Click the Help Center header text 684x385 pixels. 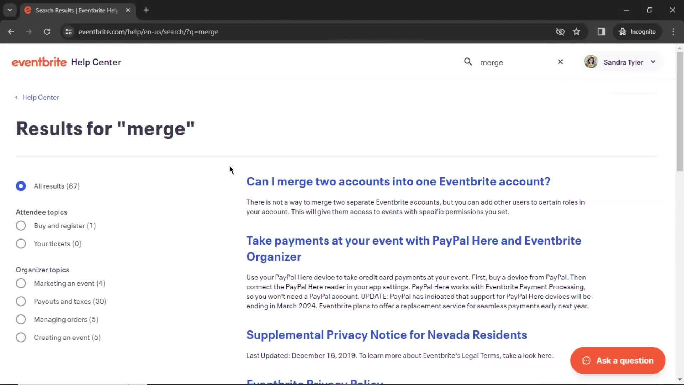96,62
